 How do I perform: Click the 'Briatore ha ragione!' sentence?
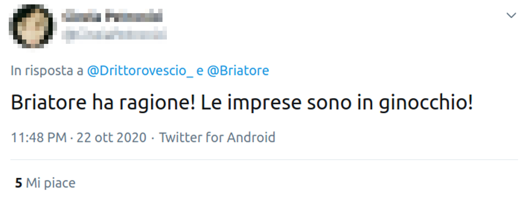coord(103,104)
